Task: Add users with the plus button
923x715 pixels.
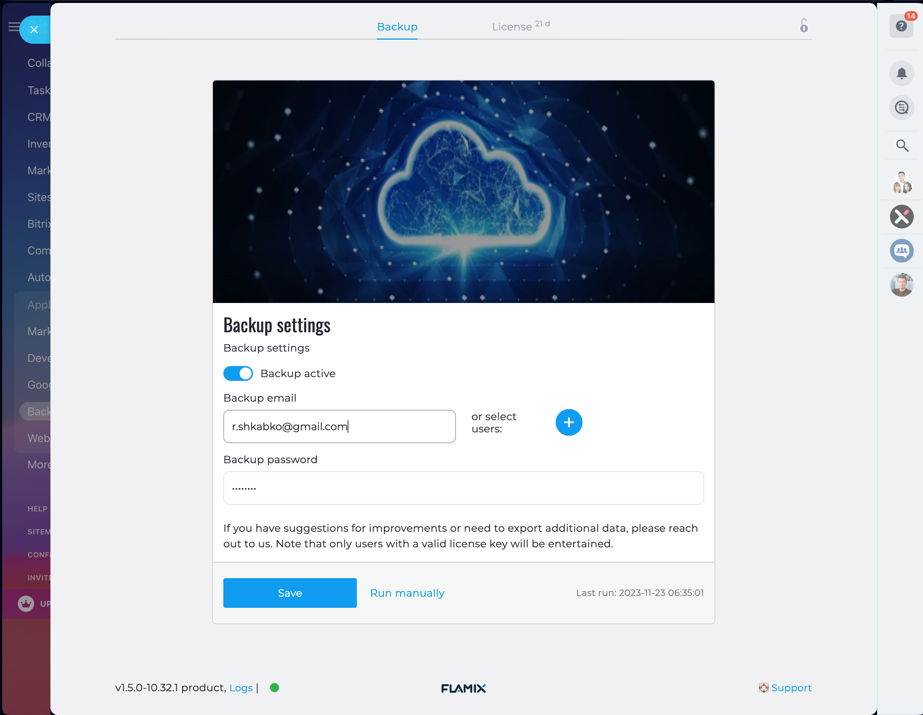Action: pyautogui.click(x=568, y=422)
